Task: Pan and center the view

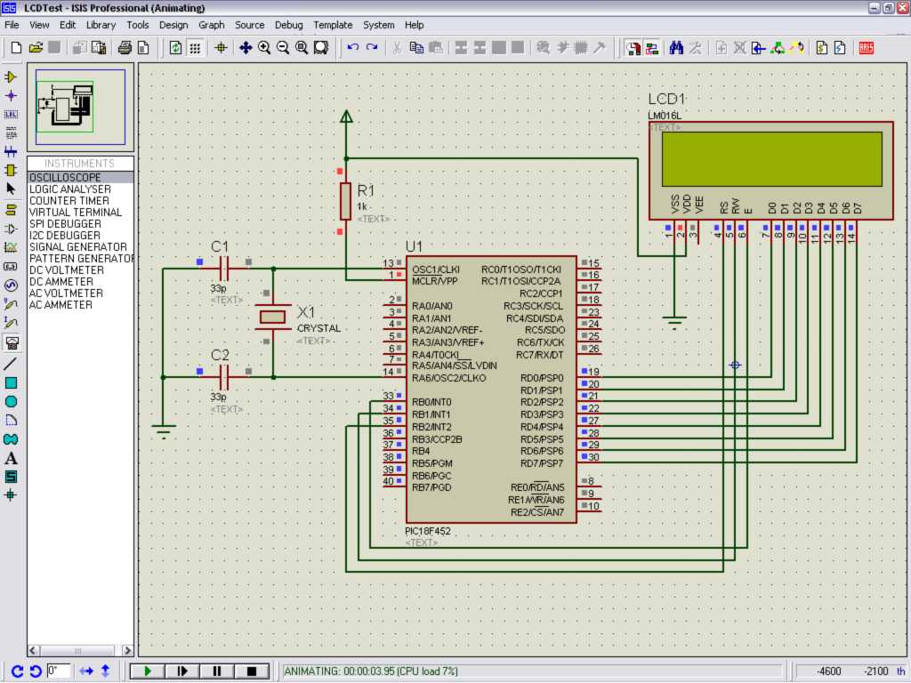Action: pos(246,48)
